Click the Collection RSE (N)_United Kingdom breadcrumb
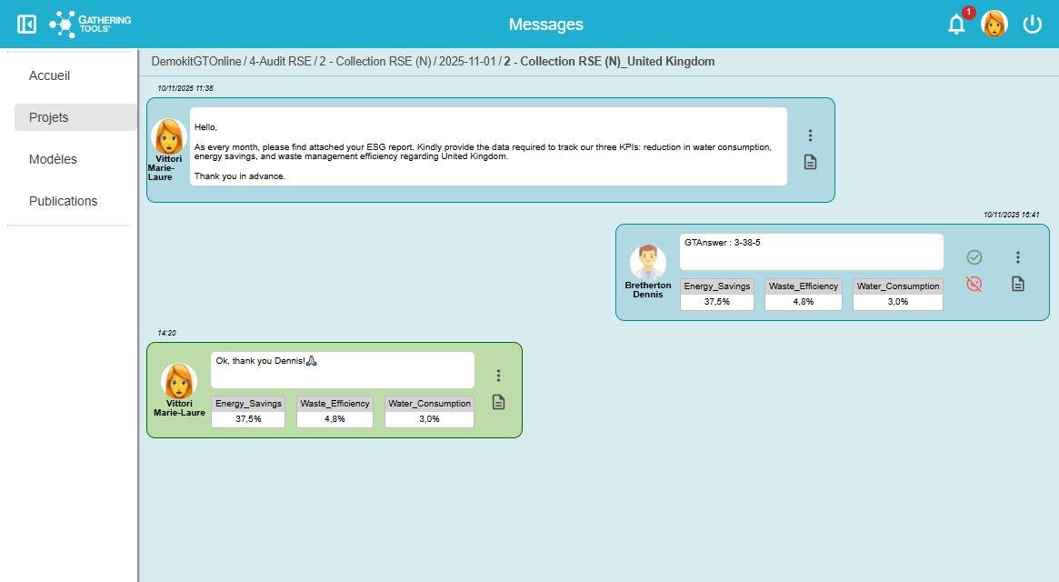This screenshot has height=582, width=1059. pos(609,62)
